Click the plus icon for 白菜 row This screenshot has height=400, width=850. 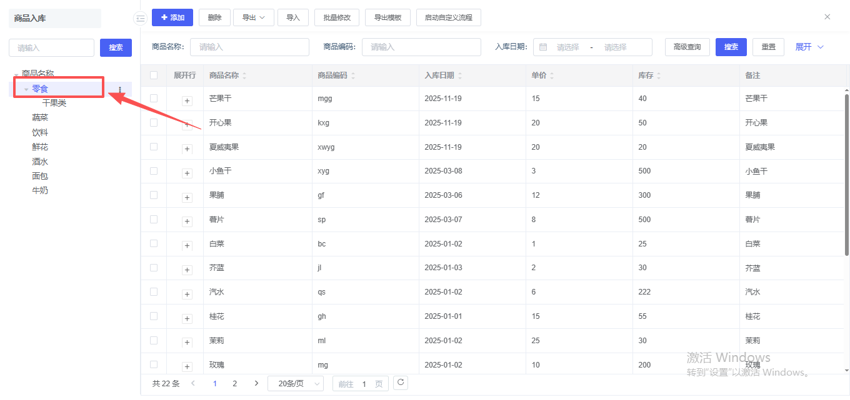click(x=187, y=246)
